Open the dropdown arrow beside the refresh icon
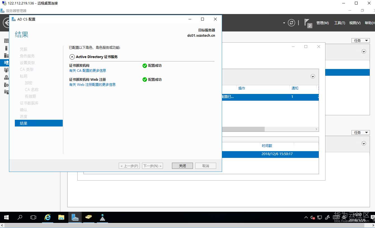 (x=284, y=23)
